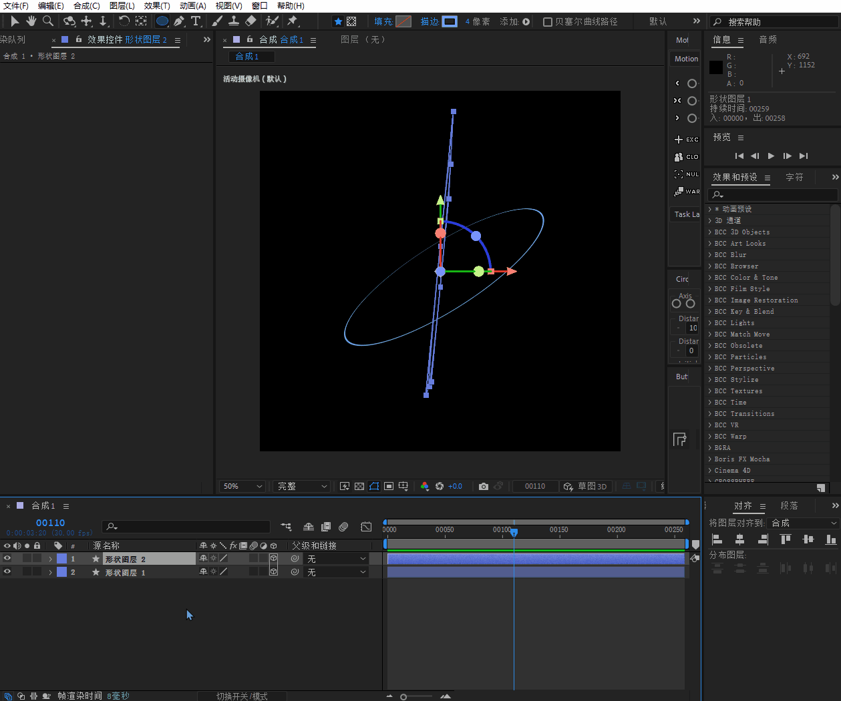The image size is (841, 701).
Task: Expand the BCC Blur effects category
Action: (x=710, y=254)
